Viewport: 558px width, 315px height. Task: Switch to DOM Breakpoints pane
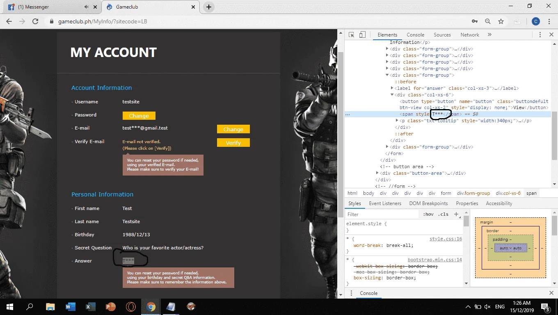pos(428,203)
